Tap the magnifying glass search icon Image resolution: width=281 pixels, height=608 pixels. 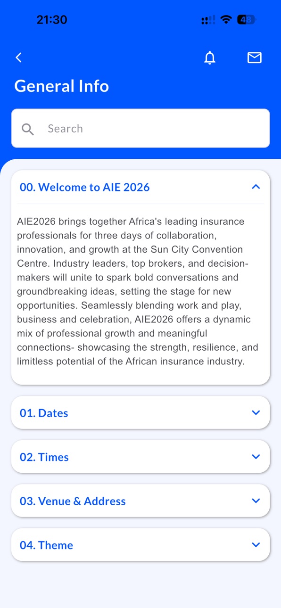28,129
